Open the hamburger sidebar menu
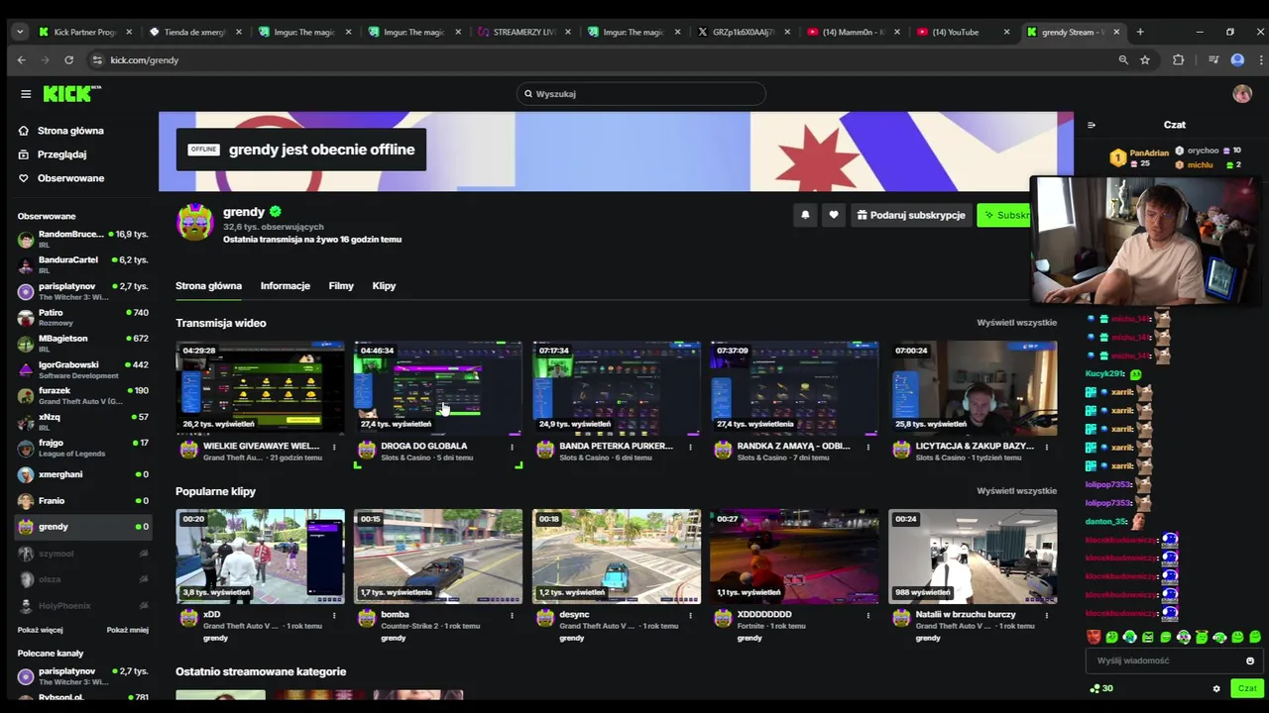The width and height of the screenshot is (1269, 713). 26,94
